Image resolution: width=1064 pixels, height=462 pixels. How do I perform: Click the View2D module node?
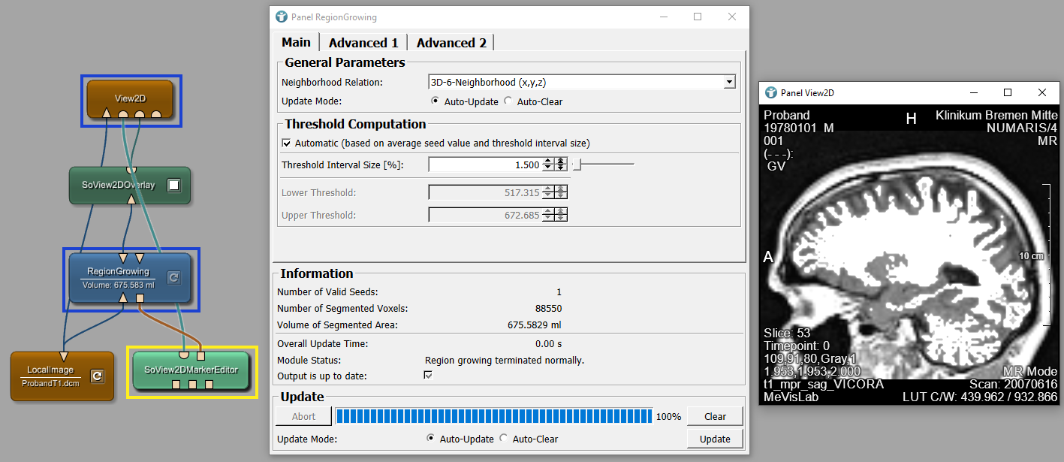coord(131,98)
